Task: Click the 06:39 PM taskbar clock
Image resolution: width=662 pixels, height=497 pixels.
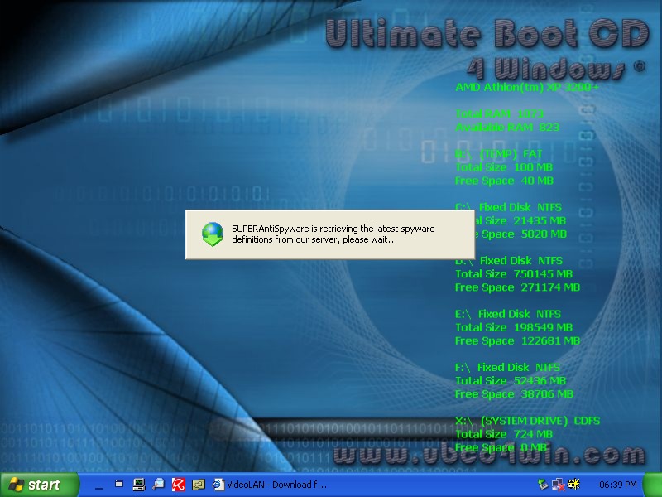Action: tap(620, 485)
